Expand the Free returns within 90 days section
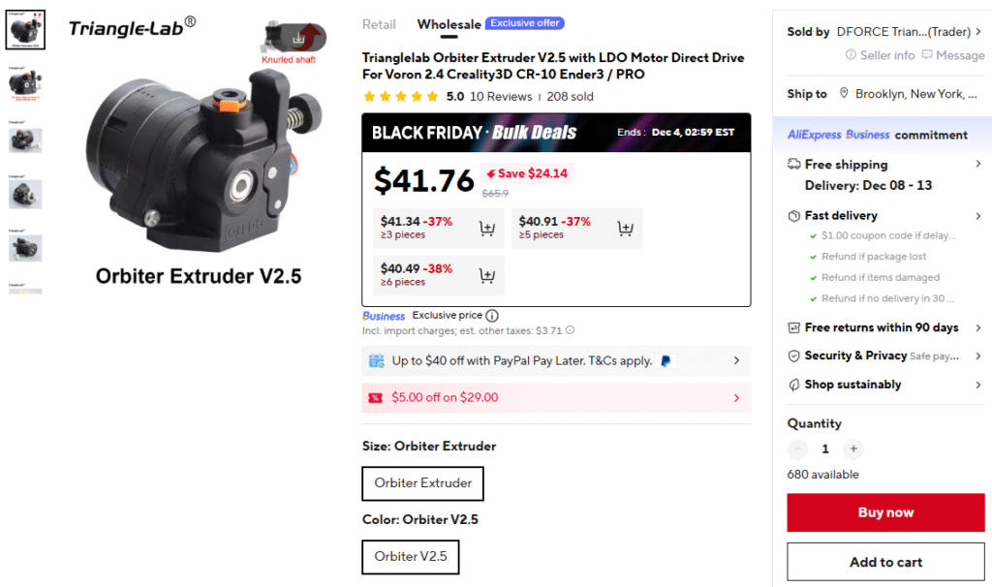Viewport: 992px width, 587px height. point(977,327)
